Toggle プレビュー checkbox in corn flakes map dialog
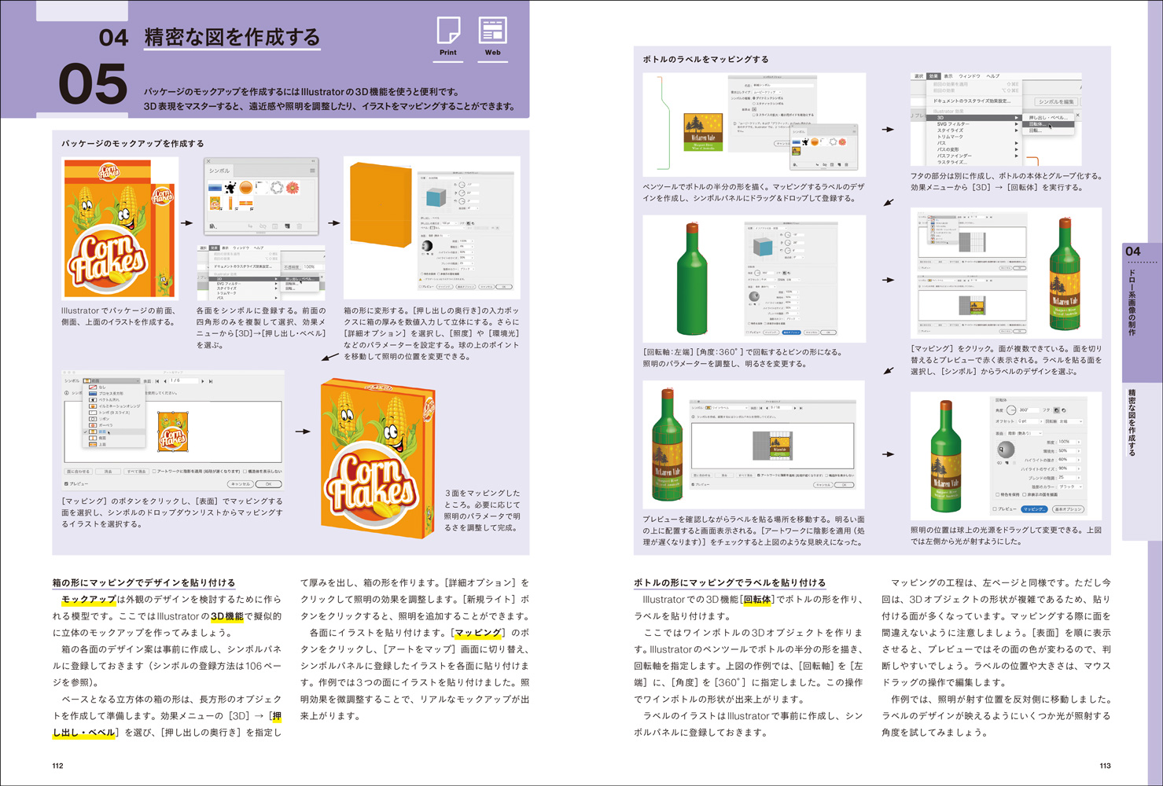Viewport: 1163px width, 786px height. [67, 484]
